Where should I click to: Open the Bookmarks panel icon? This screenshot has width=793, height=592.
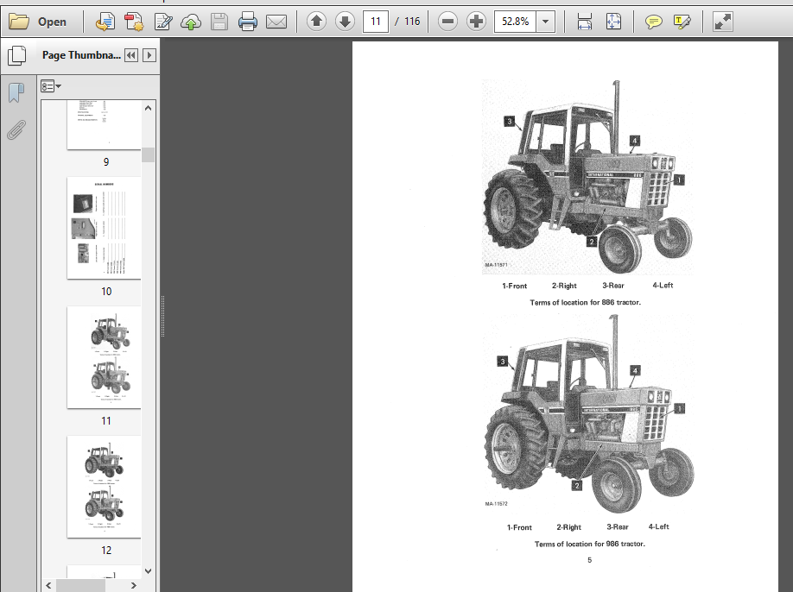(16, 92)
